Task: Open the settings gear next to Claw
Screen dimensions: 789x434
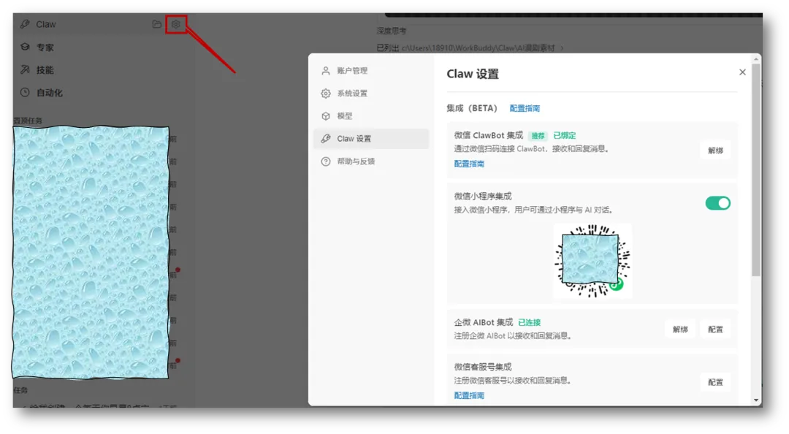Action: click(175, 24)
